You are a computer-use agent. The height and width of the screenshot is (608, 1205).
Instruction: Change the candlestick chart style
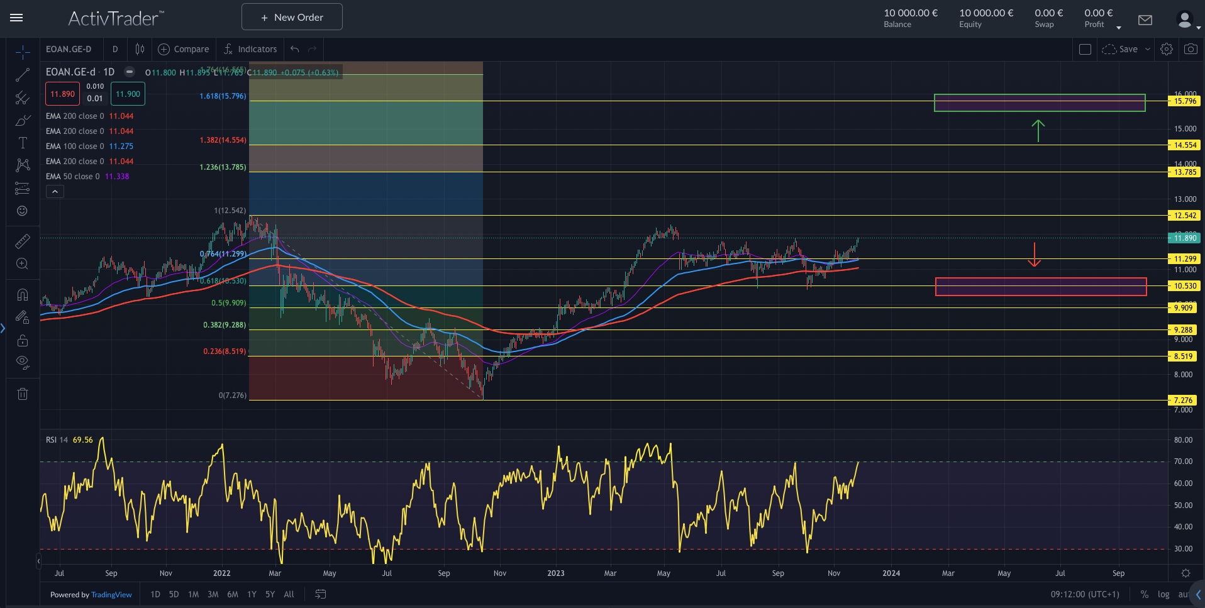pyautogui.click(x=140, y=49)
